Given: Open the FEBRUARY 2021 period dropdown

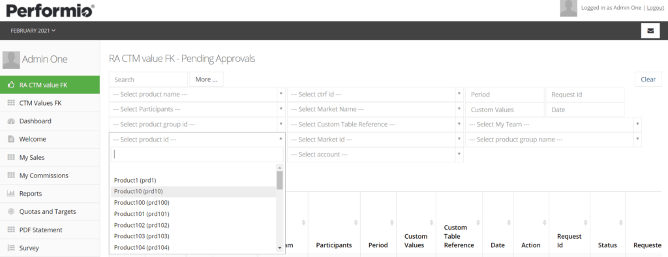Looking at the screenshot, I should [33, 31].
